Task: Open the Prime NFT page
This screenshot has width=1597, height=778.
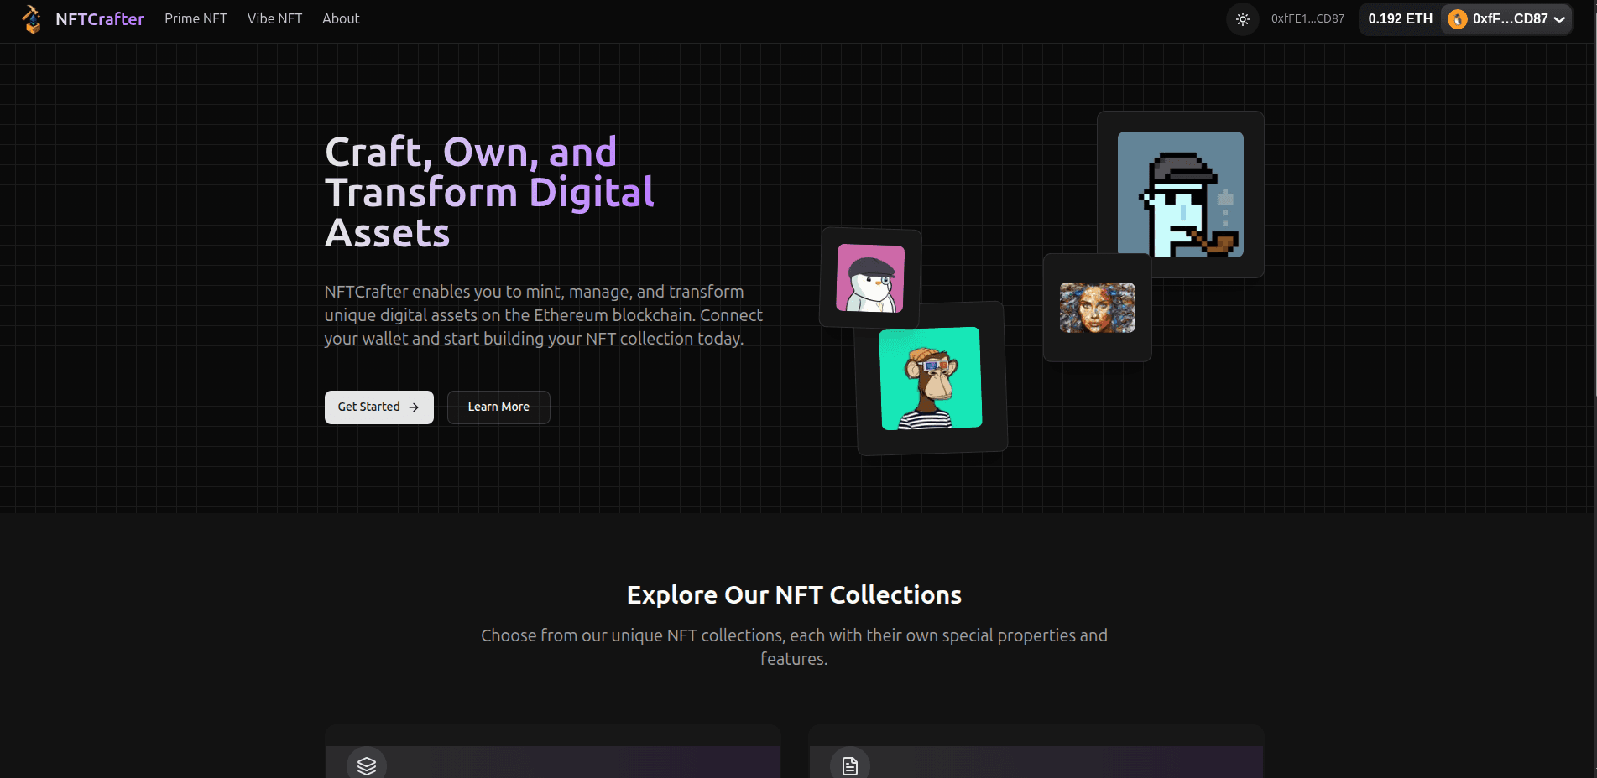Action: 195,18
